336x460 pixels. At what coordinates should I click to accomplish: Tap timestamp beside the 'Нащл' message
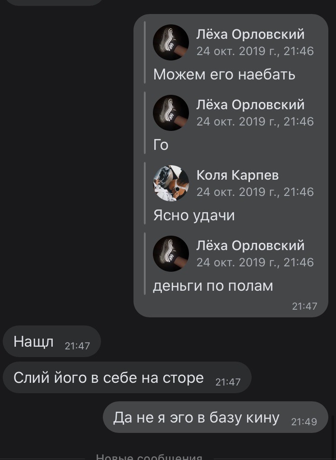click(78, 346)
